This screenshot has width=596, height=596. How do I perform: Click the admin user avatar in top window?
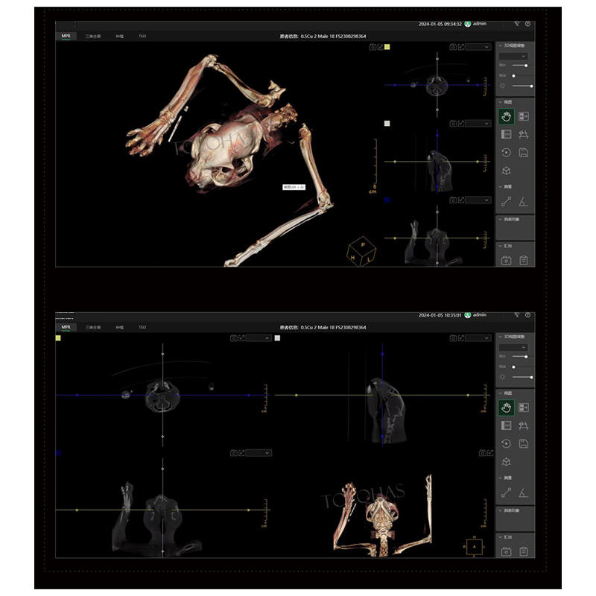(468, 24)
